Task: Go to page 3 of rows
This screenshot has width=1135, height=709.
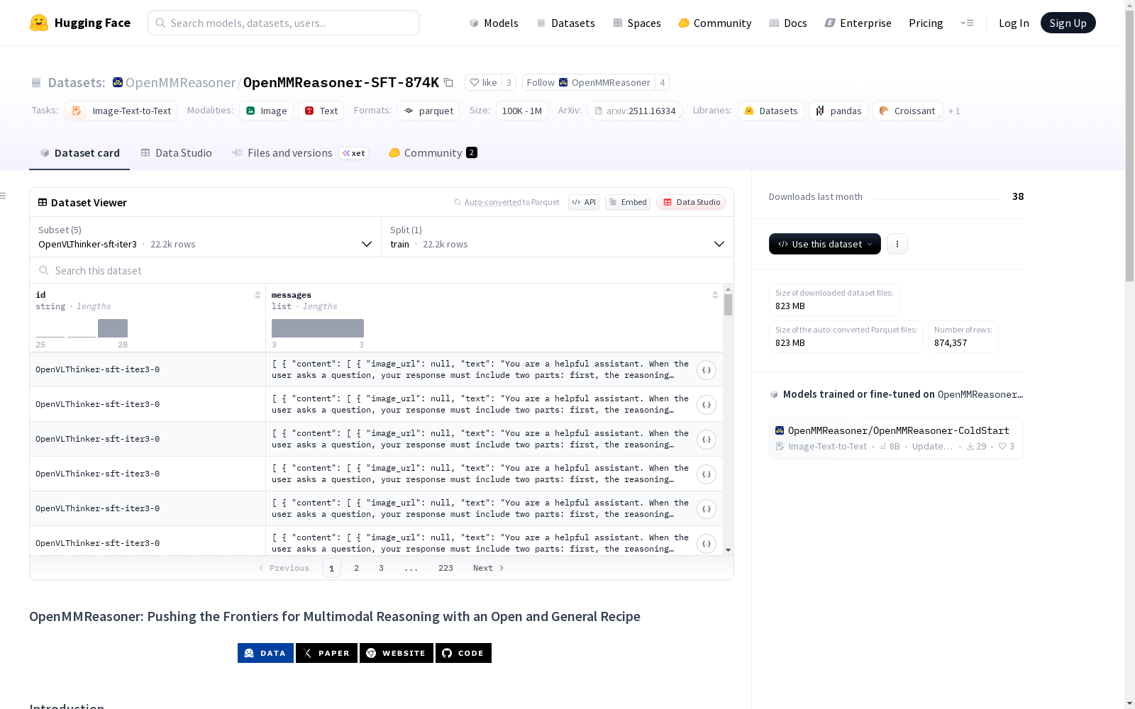Action: pyautogui.click(x=381, y=568)
